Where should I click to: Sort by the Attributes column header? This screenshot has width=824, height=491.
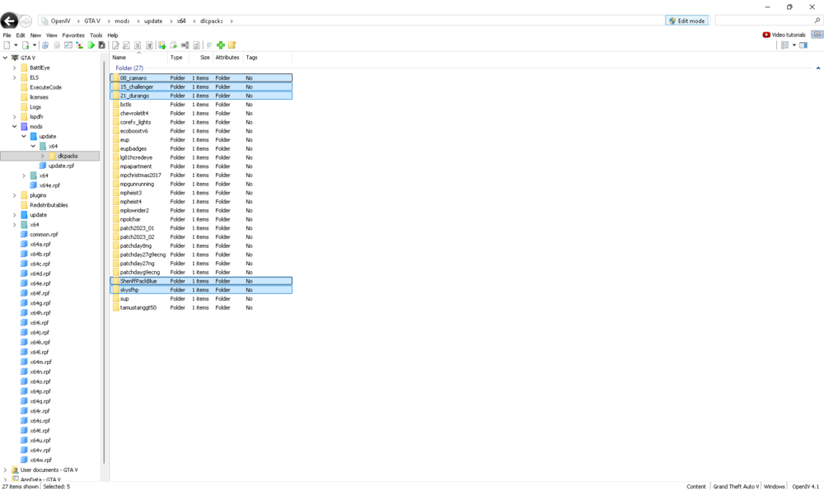pos(227,57)
